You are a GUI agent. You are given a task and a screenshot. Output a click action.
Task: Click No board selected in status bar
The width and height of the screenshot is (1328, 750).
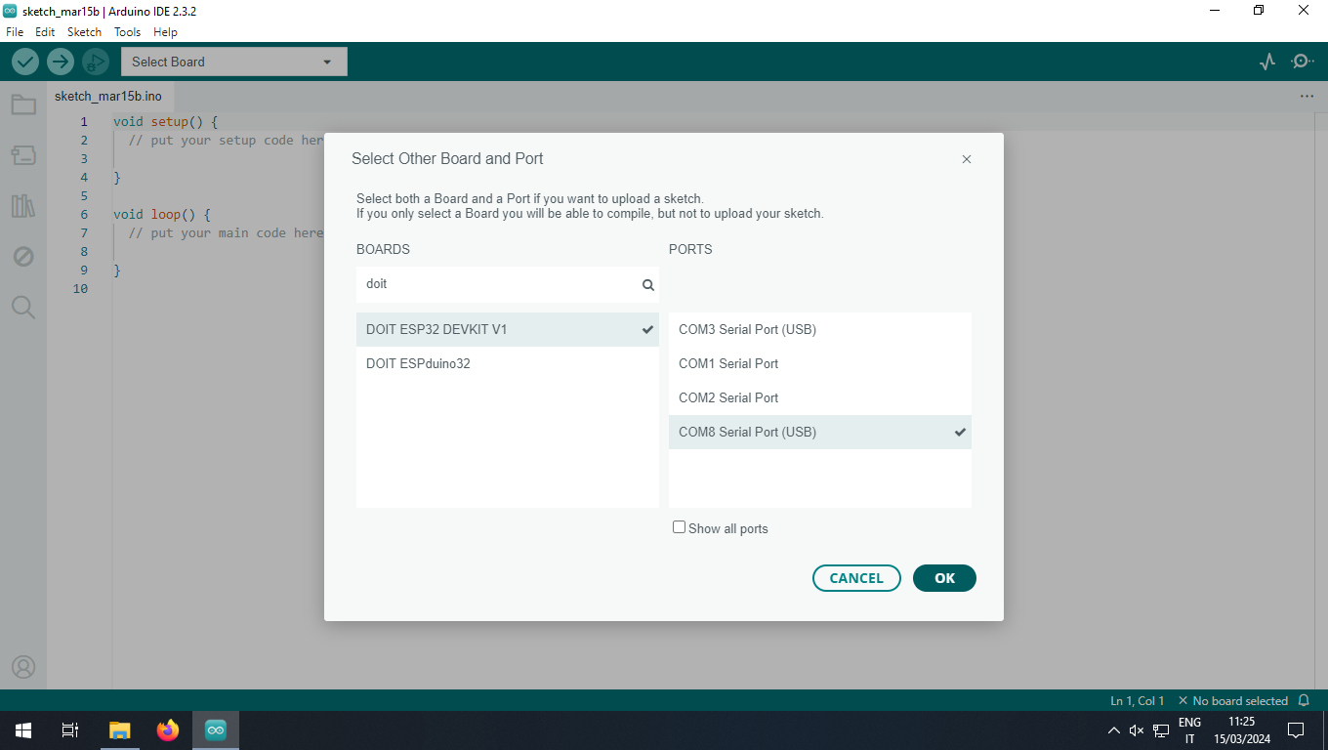(1232, 701)
